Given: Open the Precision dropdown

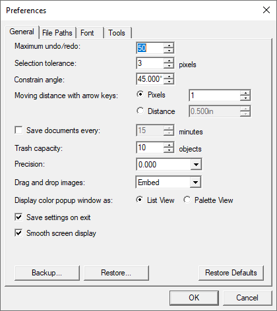Looking at the screenshot, I should (196, 164).
